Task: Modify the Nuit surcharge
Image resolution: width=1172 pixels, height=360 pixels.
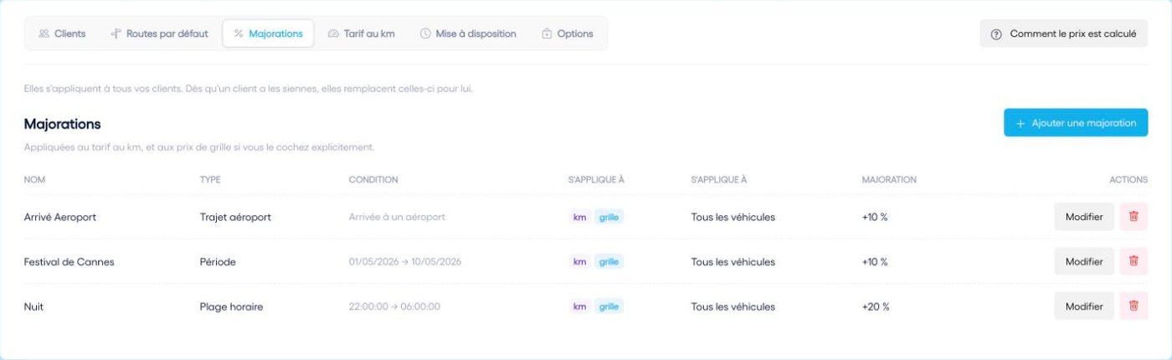Action: [1084, 306]
